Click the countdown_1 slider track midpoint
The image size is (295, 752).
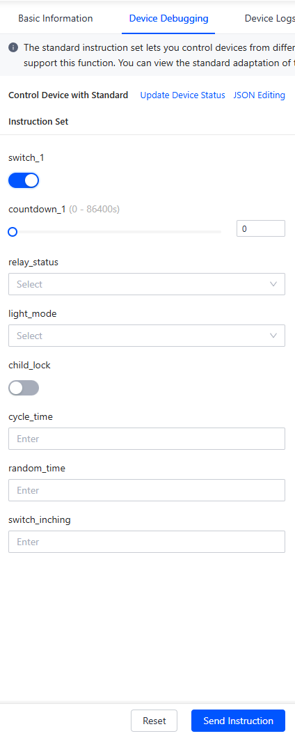[115, 232]
